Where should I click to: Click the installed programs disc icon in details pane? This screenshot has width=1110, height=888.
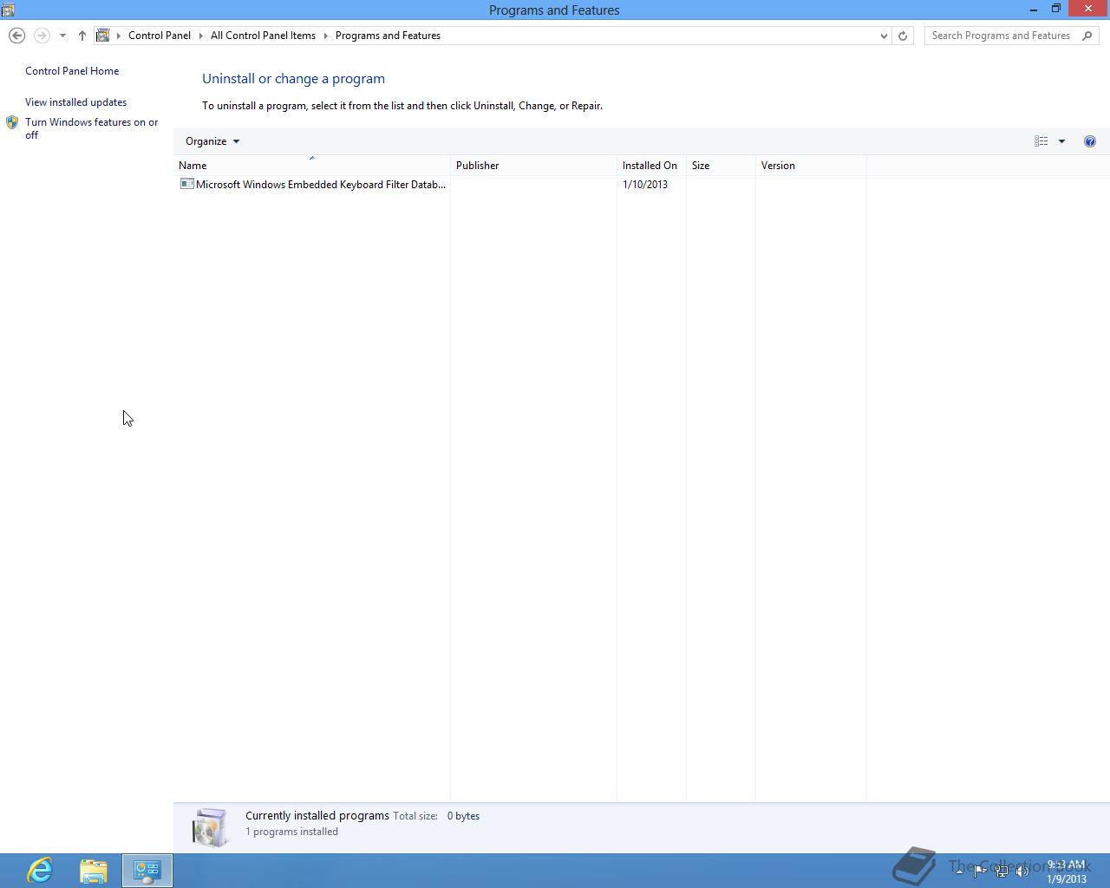(x=211, y=827)
